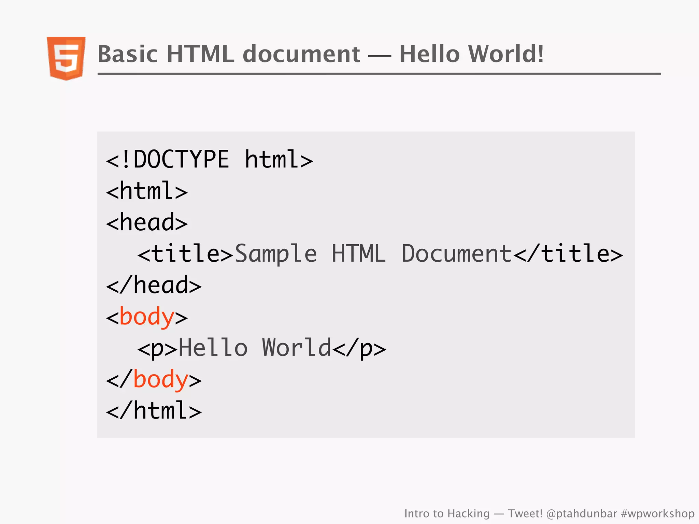Click the '#wpworkshop' hashtag in footer

[x=658, y=513]
